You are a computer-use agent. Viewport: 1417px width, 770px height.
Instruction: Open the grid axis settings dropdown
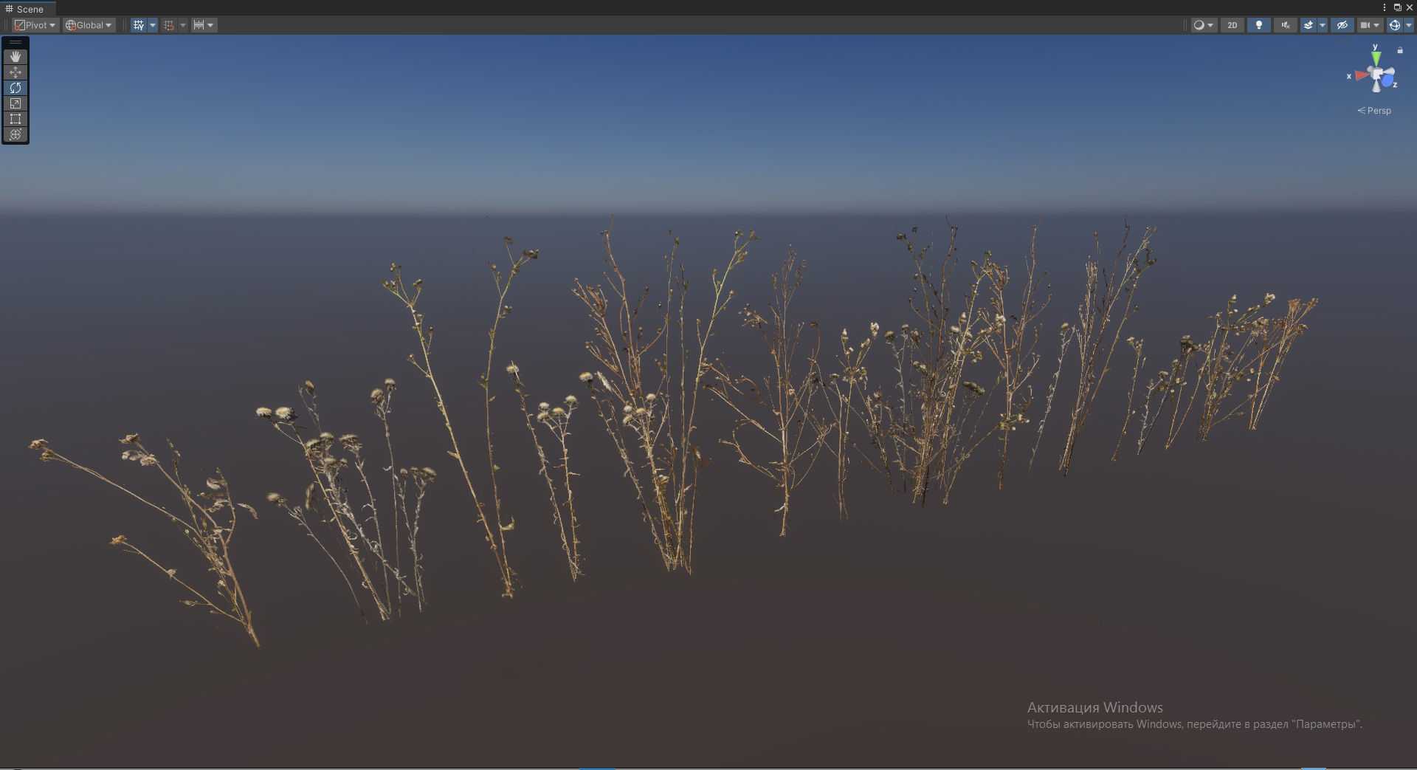tap(153, 25)
